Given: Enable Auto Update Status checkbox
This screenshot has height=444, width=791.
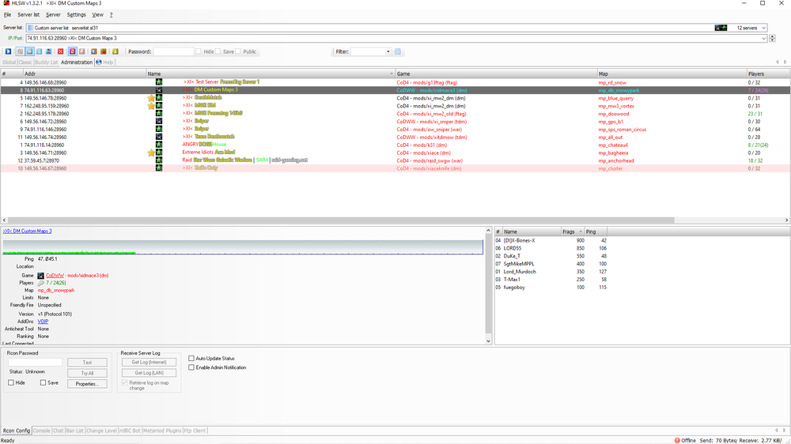Looking at the screenshot, I should (x=191, y=359).
